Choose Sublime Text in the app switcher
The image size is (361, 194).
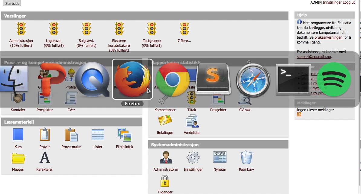click(213, 79)
